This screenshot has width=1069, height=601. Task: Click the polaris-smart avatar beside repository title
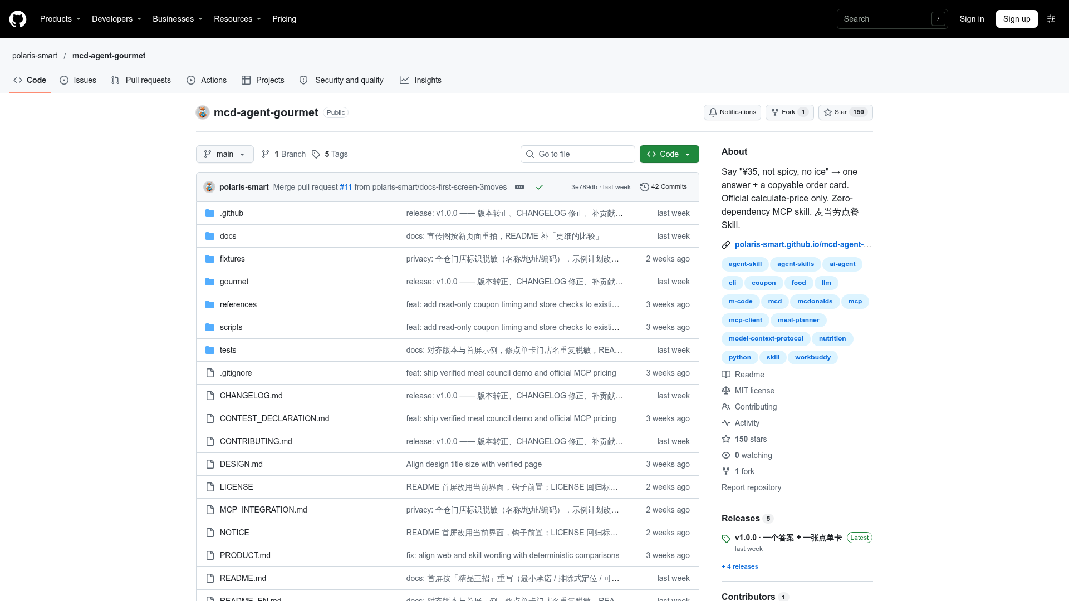coord(203,112)
